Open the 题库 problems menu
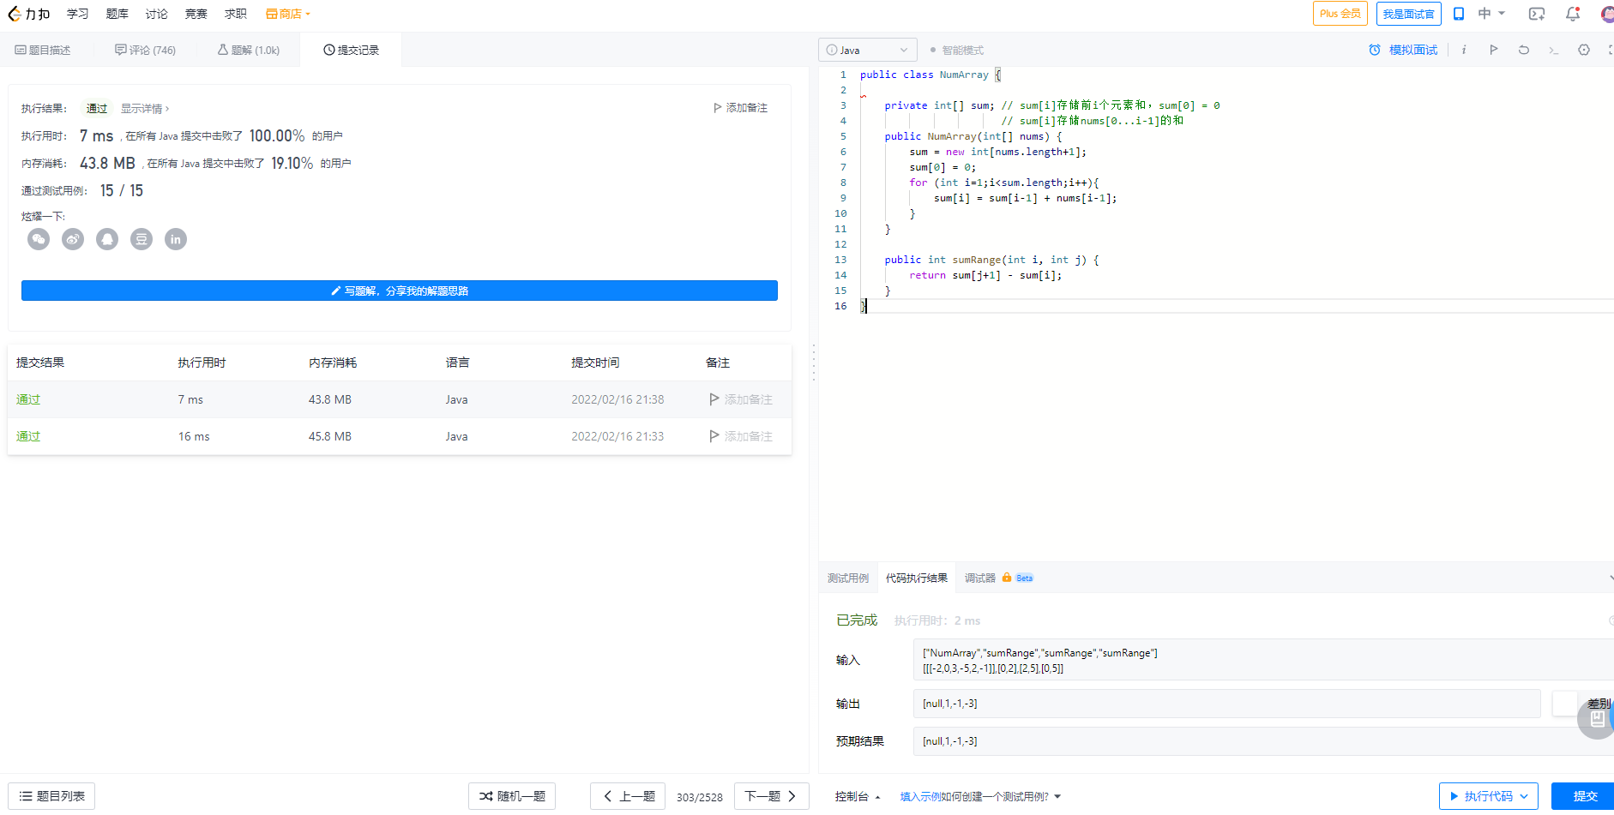The width and height of the screenshot is (1614, 815). pos(117,14)
